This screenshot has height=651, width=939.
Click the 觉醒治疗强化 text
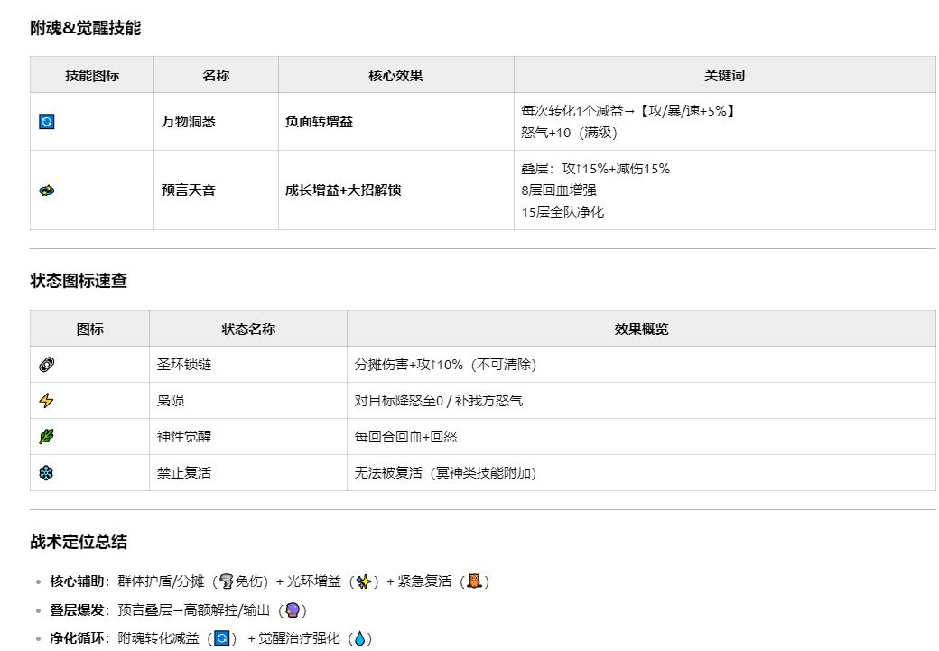pos(299,637)
